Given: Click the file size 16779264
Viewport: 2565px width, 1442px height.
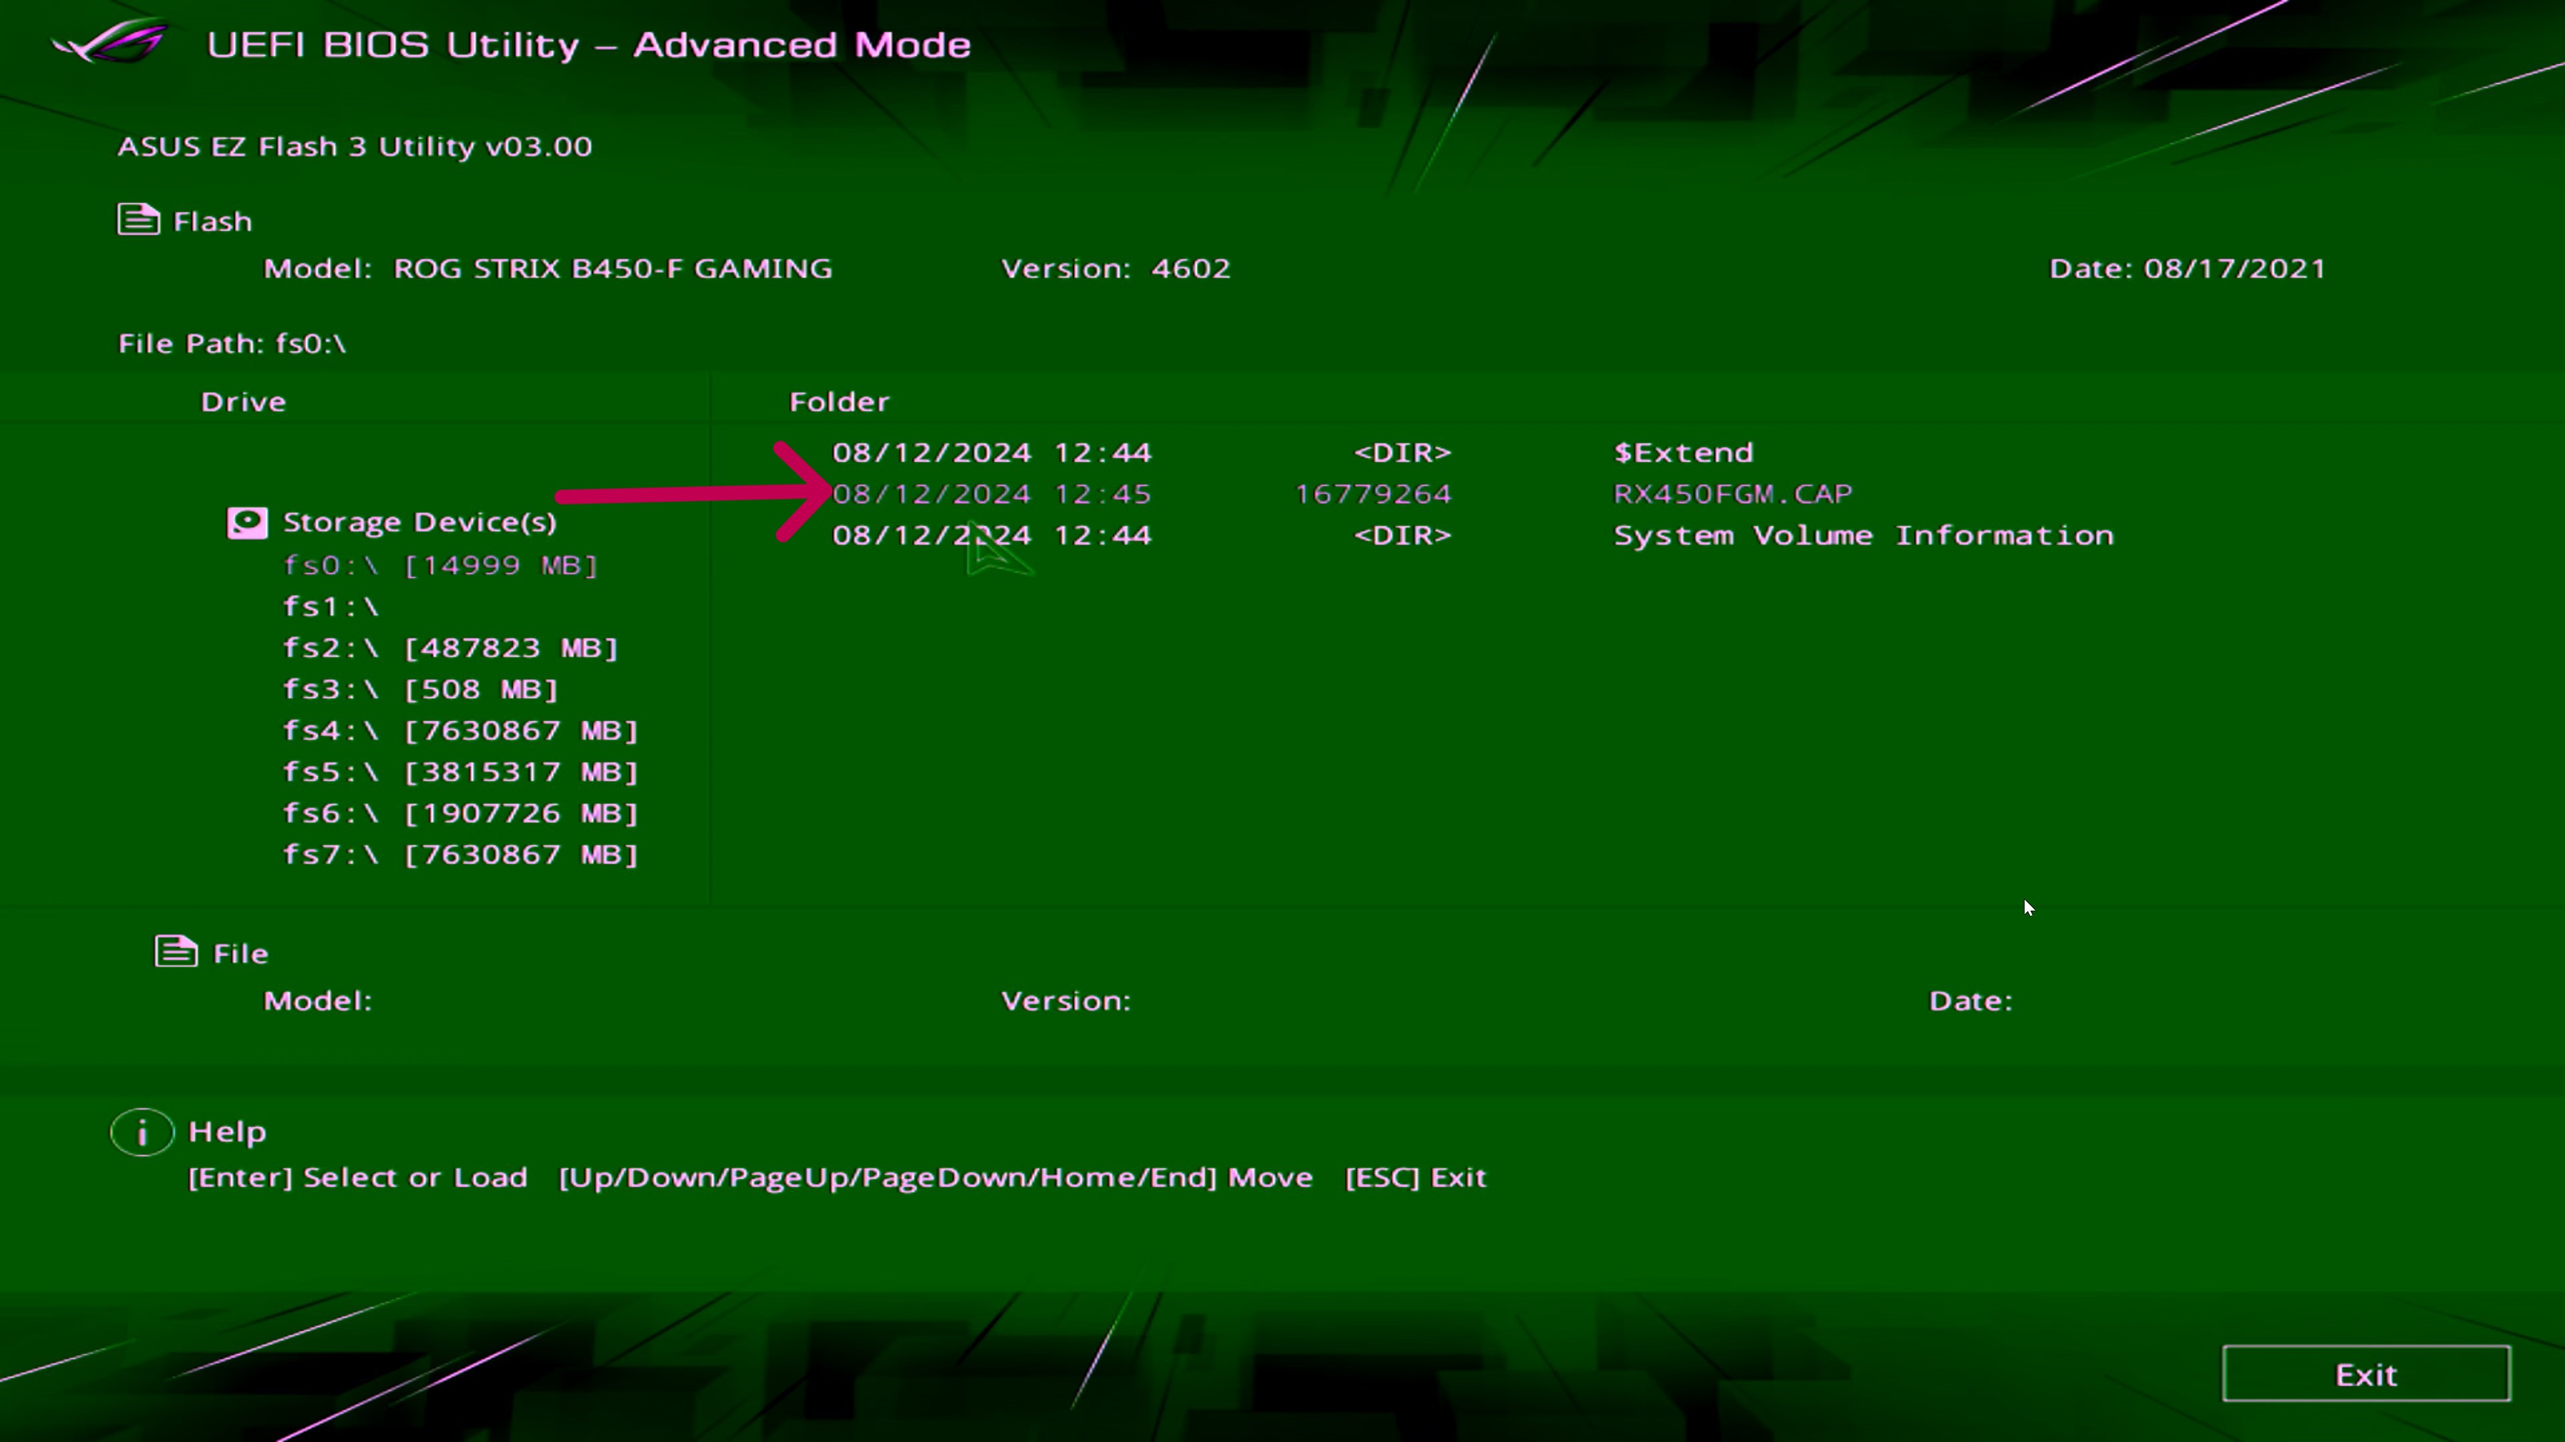Looking at the screenshot, I should 1373,495.
